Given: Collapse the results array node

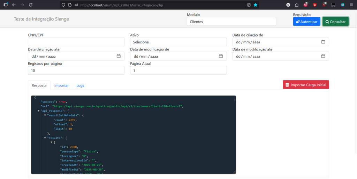Looking at the screenshot, I should point(45,138).
